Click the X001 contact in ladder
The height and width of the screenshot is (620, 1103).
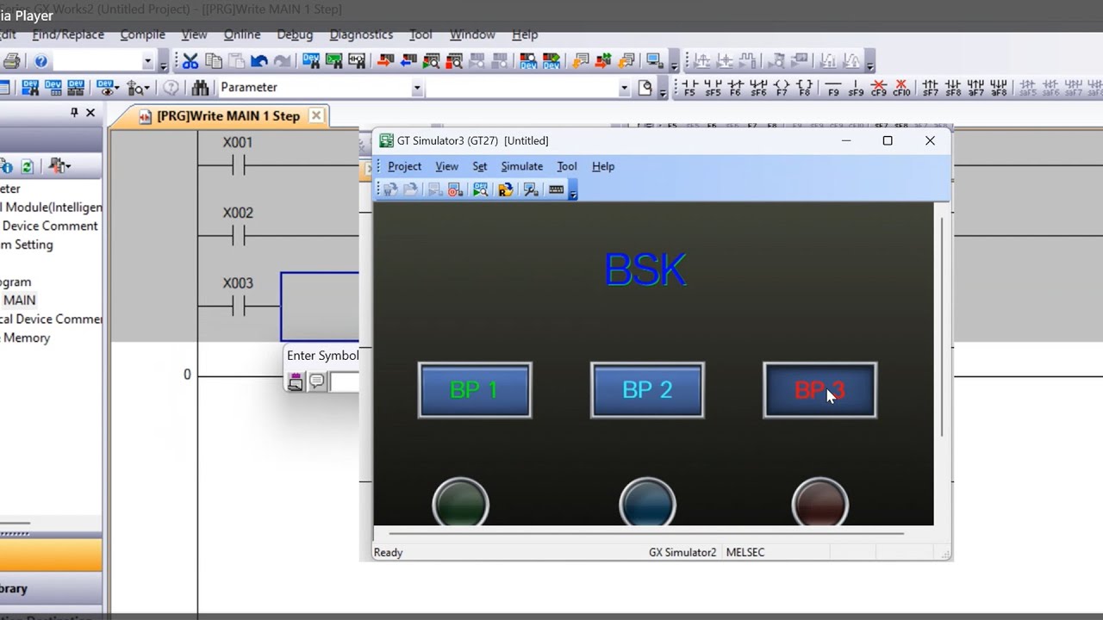tap(238, 165)
